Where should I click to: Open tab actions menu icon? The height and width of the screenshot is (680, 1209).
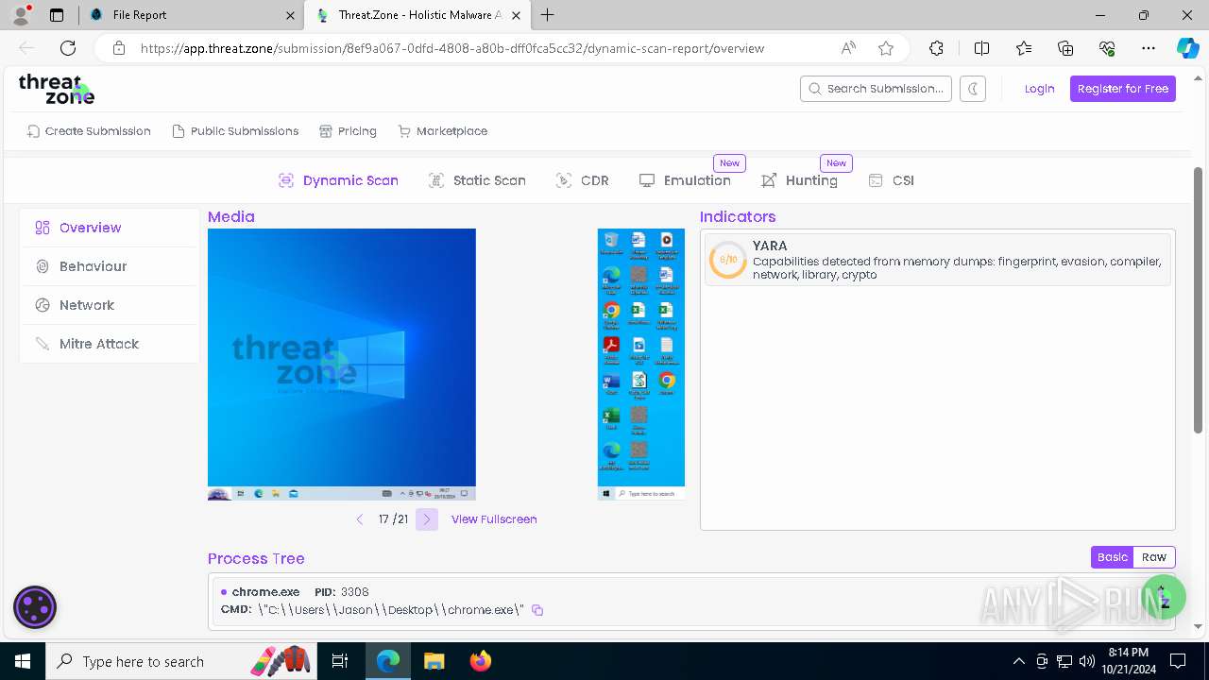coord(57,15)
